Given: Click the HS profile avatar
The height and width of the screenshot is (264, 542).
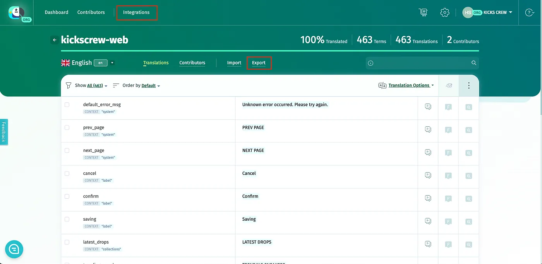Looking at the screenshot, I should [468, 12].
